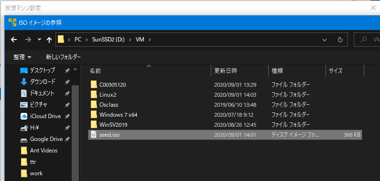This screenshot has width=380, height=181.
Task: Expand the chevron after SunSSD2 (D:)
Action: pyautogui.click(x=130, y=40)
